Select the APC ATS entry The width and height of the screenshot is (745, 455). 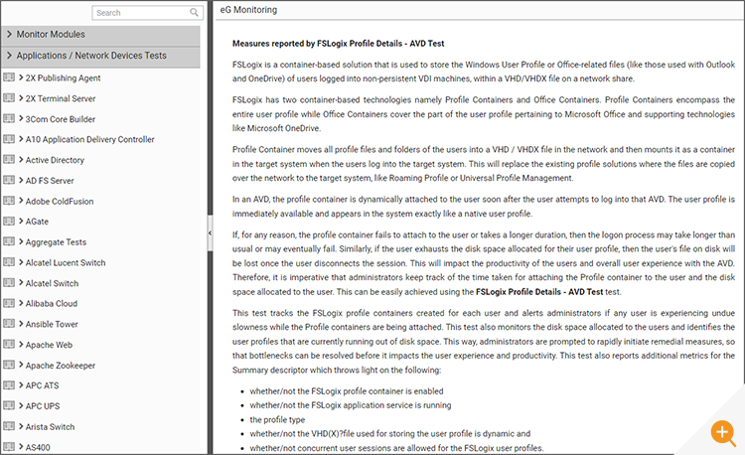tap(43, 385)
